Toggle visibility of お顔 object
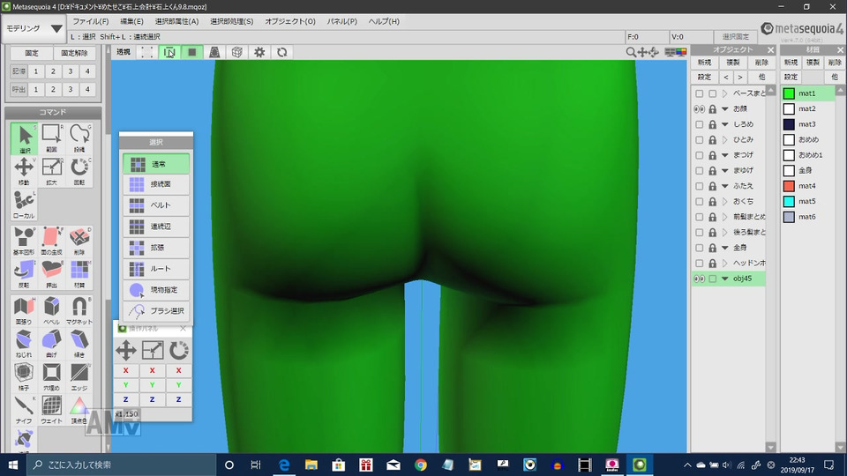 699,109
